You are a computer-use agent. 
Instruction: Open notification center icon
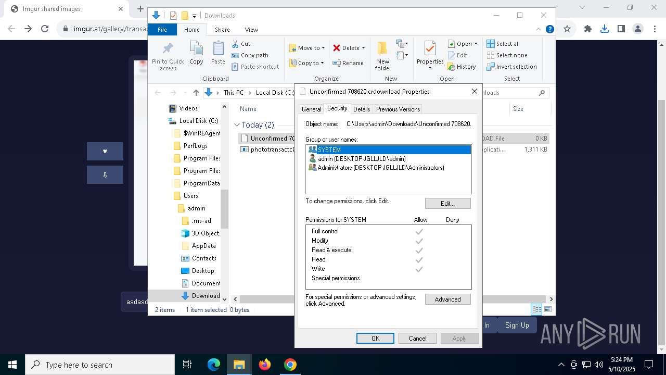[x=649, y=365]
